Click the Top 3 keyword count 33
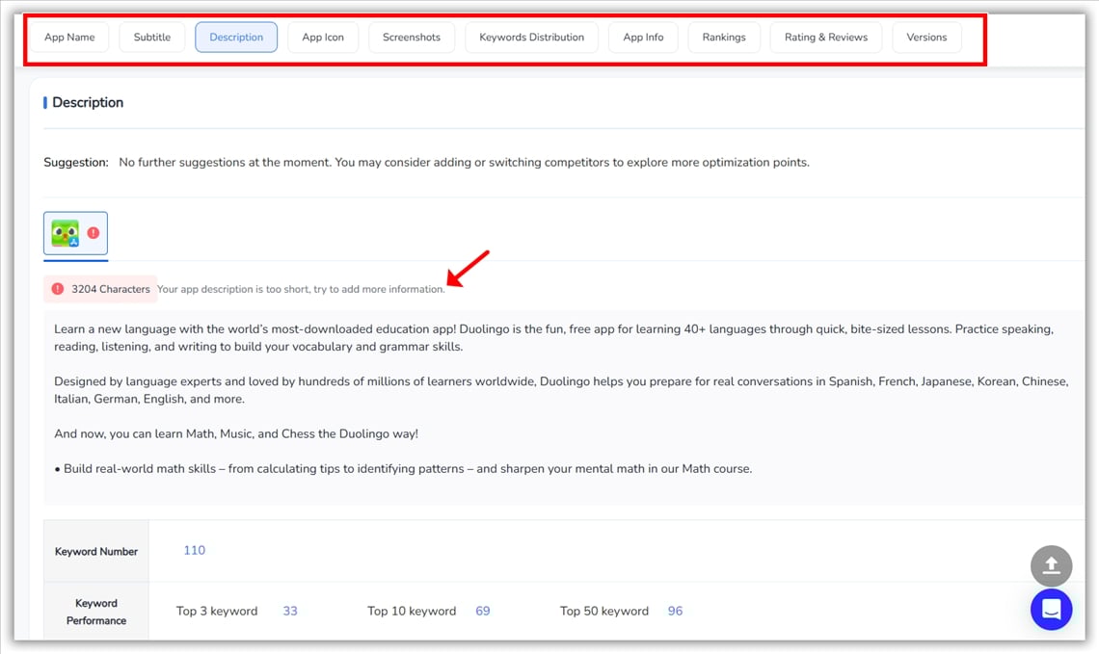Screen dimensions: 1099x654 pos(290,612)
